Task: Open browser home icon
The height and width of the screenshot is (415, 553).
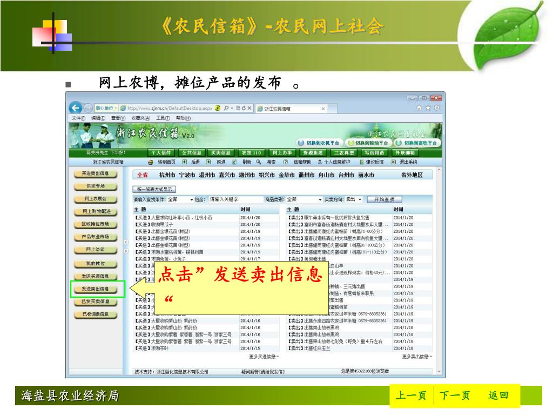Action: (419, 108)
